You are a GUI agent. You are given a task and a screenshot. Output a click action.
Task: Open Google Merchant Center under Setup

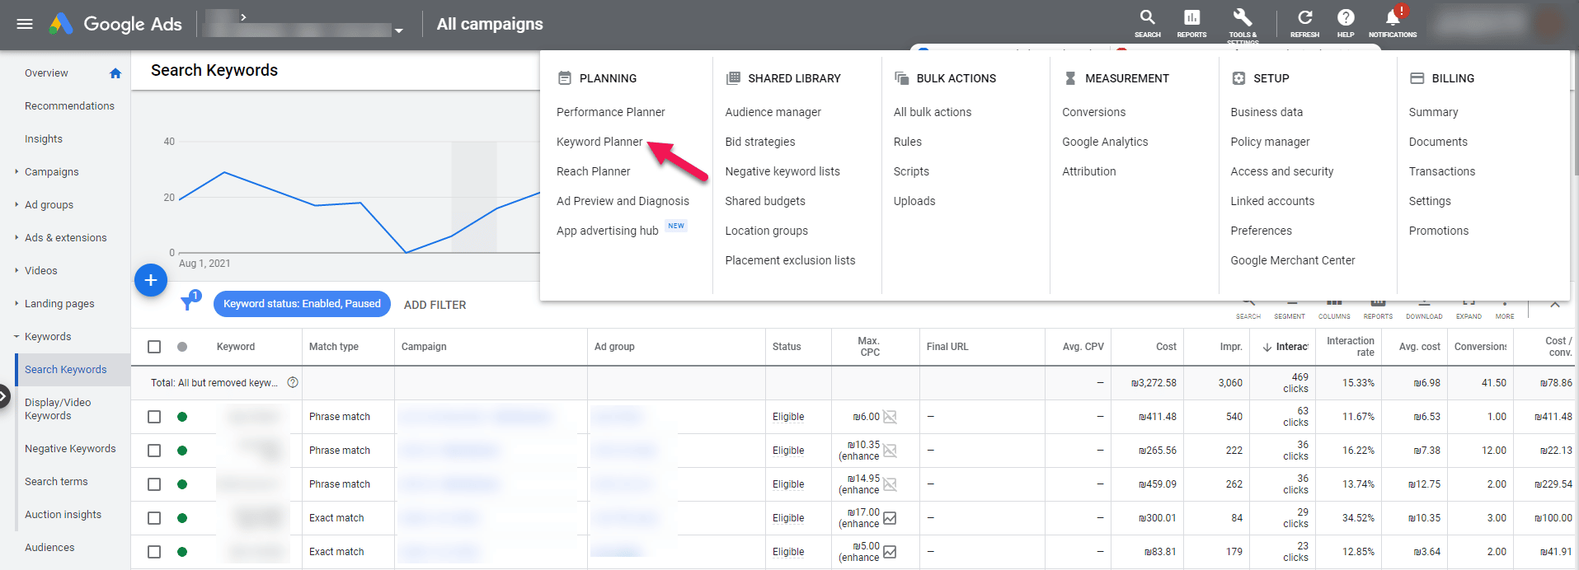tap(1292, 260)
